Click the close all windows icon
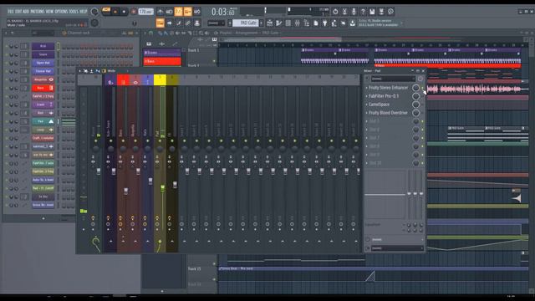Viewport: 535px width, 301px height. pos(344,23)
